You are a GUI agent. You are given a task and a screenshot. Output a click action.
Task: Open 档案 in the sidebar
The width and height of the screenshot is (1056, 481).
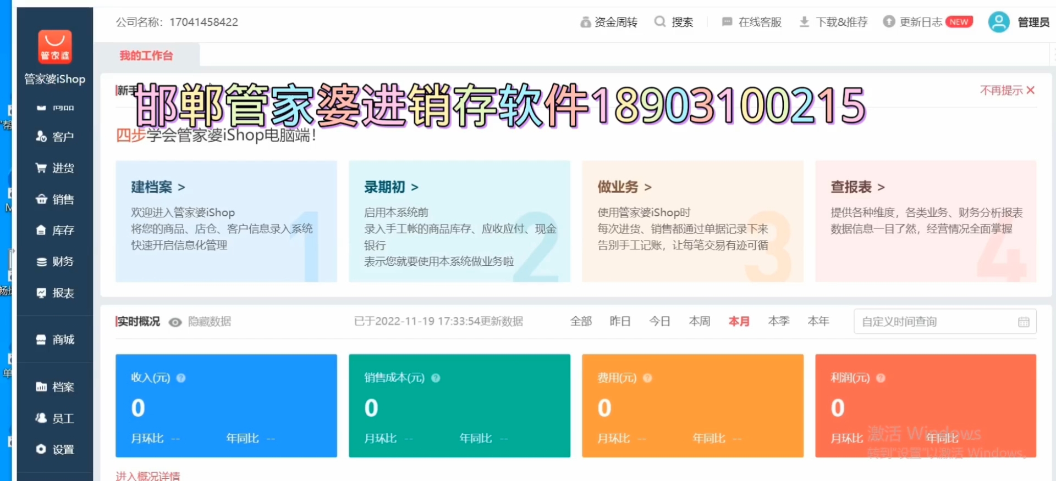(x=54, y=387)
